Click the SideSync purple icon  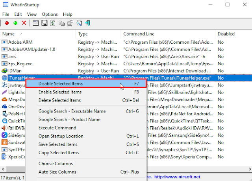(4, 135)
